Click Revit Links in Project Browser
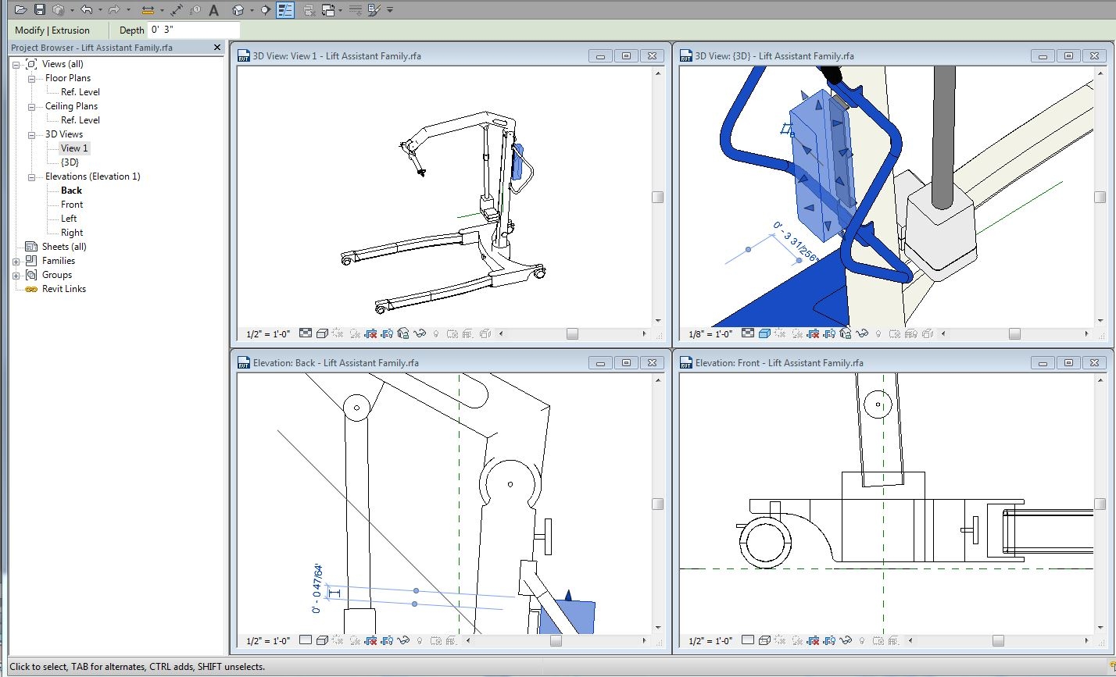The width and height of the screenshot is (1116, 677). pos(64,289)
